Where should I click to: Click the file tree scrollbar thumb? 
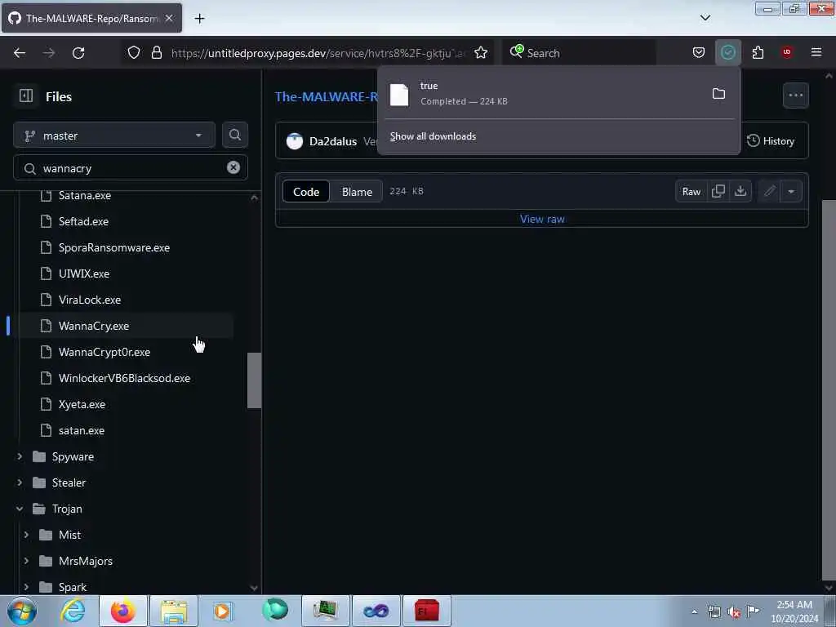255,380
